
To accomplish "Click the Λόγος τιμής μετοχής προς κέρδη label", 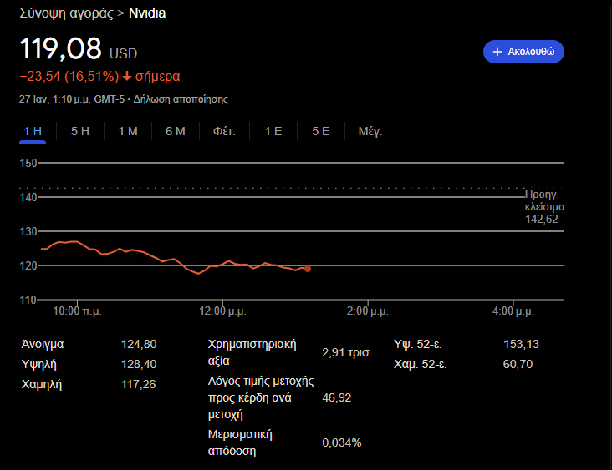I will point(261,397).
